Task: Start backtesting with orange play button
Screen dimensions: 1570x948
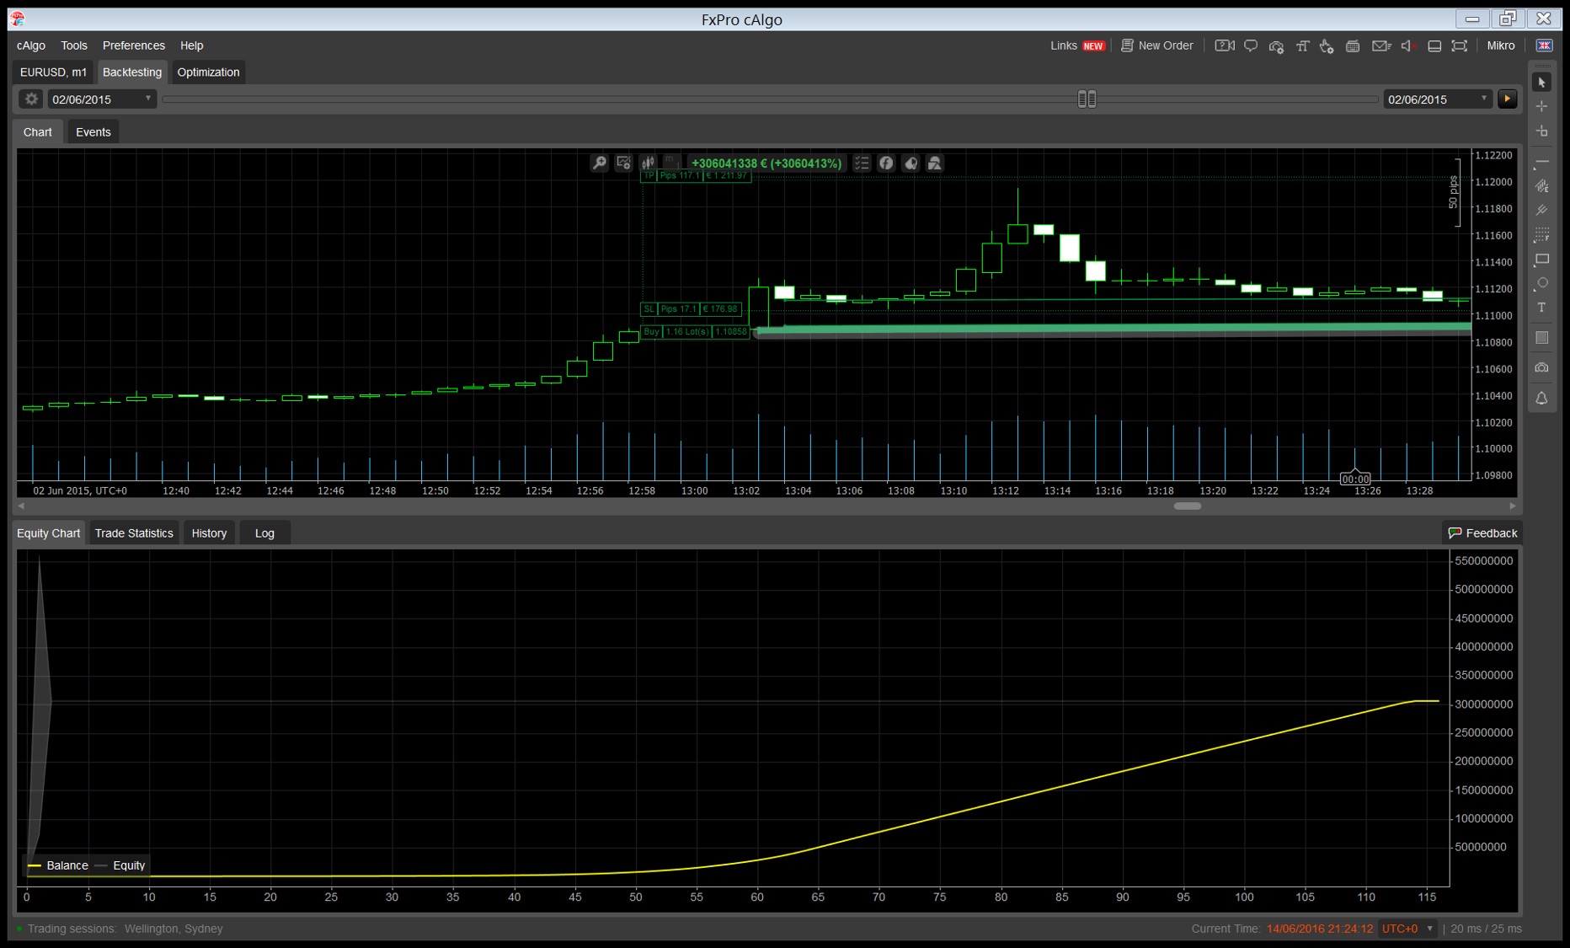Action: coord(1507,99)
